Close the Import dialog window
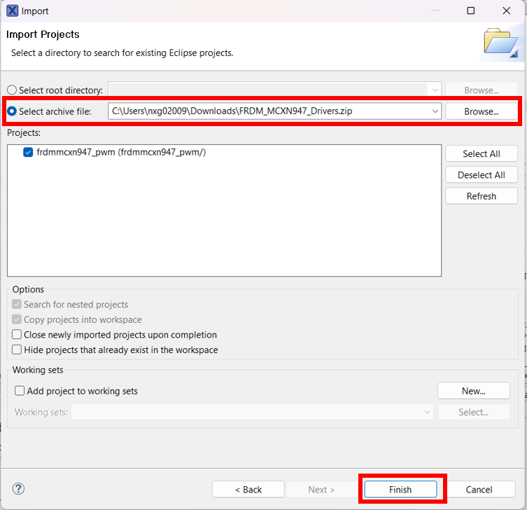This screenshot has width=527, height=510. click(507, 11)
